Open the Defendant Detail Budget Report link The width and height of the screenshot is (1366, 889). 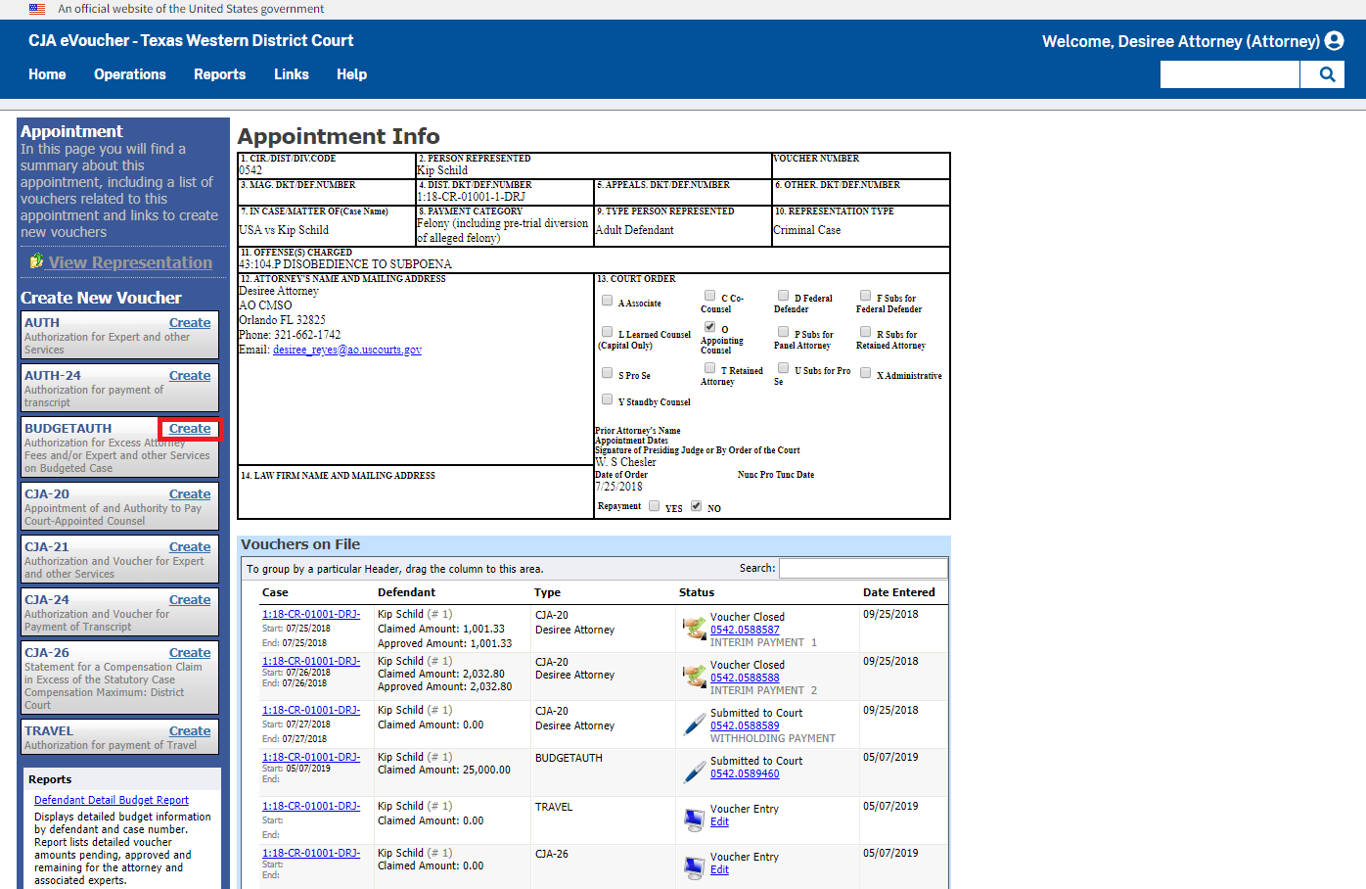point(112,800)
